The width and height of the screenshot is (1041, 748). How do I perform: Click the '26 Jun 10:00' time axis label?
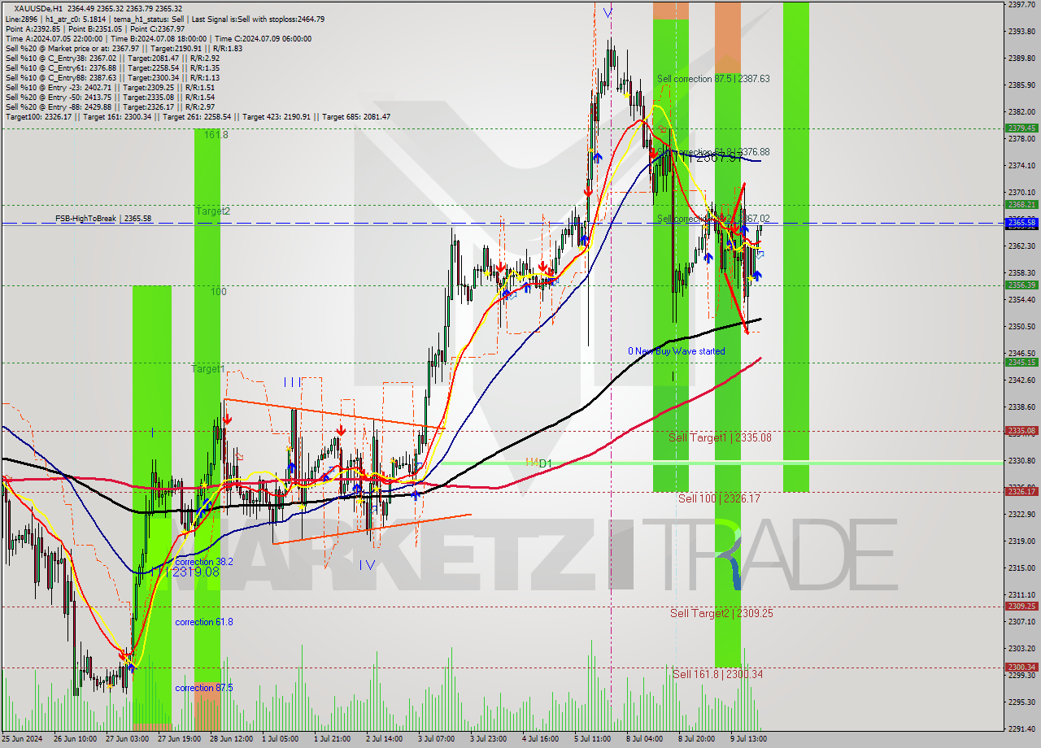click(75, 739)
